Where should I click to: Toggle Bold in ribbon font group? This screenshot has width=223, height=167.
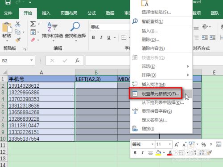(93, 37)
